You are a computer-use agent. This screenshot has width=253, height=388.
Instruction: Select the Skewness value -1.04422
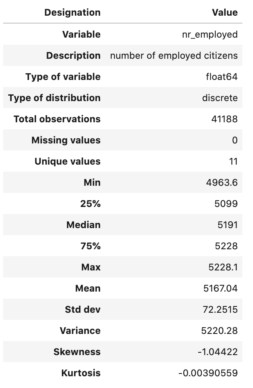(218, 352)
